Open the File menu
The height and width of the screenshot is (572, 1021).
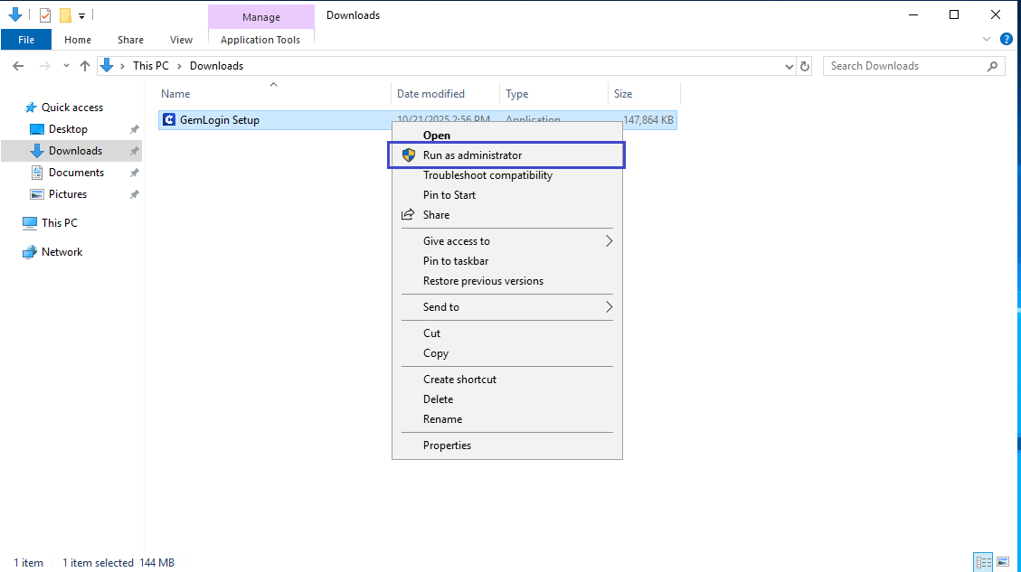pyautogui.click(x=26, y=40)
